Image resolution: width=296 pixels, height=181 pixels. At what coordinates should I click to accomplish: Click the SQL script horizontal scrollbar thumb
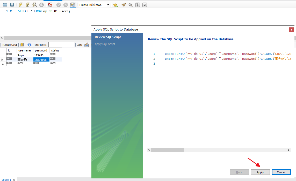168,150
